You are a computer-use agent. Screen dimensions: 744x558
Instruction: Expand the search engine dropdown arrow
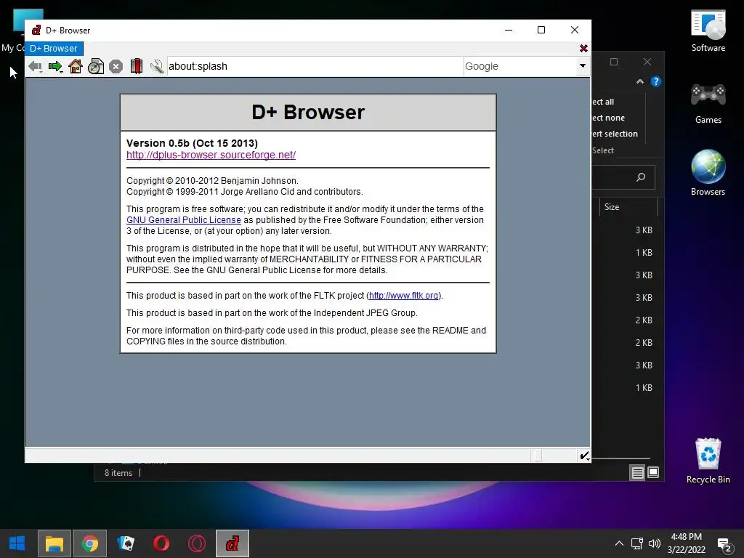(x=583, y=66)
